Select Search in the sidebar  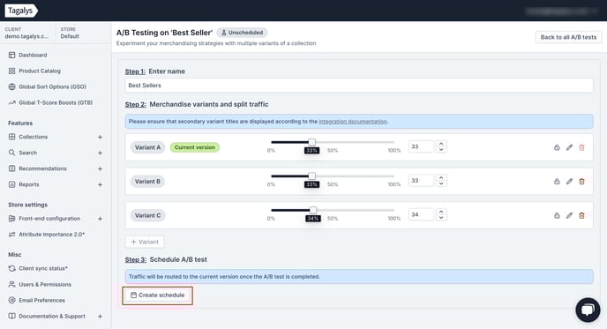[x=28, y=153]
